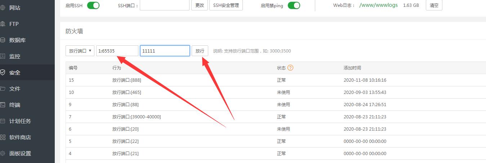Toggle the 启用SSH switch
The height and width of the screenshot is (163, 486).
[93, 5]
